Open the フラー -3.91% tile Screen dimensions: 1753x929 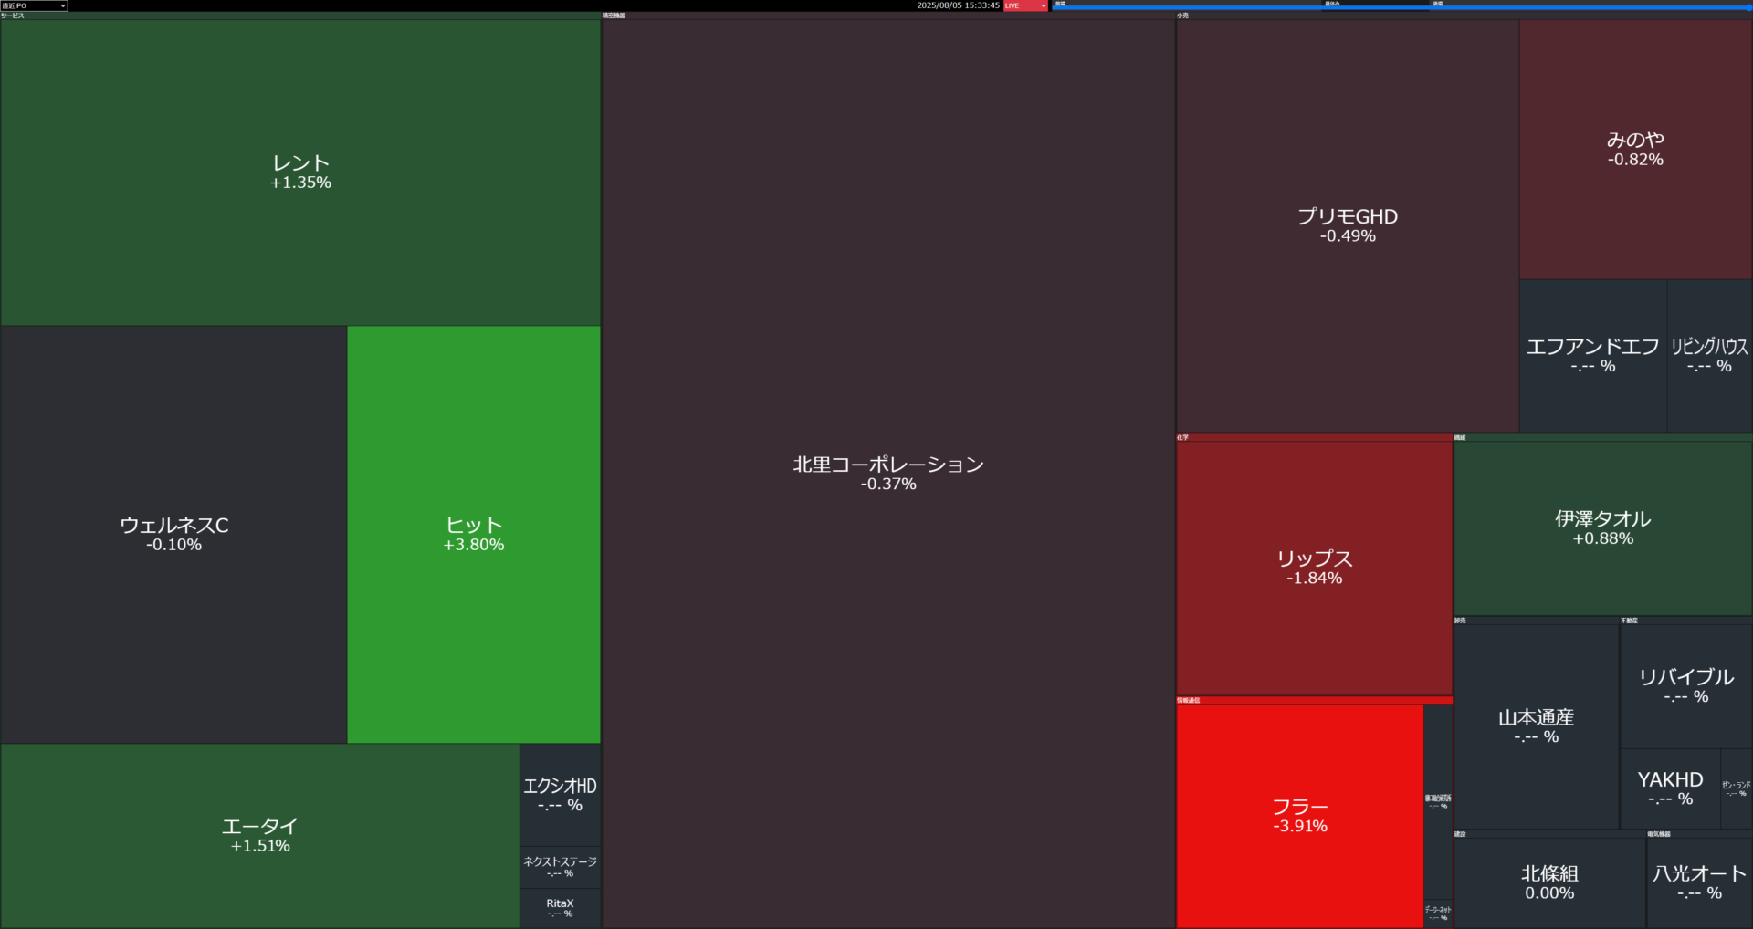[x=1300, y=816]
